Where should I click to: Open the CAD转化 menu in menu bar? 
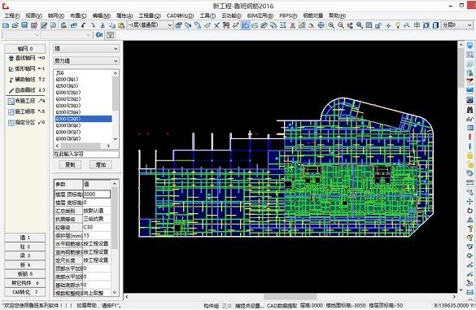[x=180, y=15]
